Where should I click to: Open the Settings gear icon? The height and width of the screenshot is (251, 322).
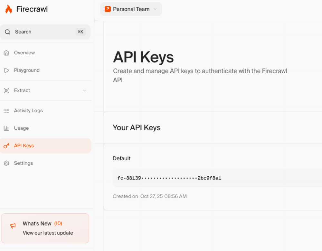point(6,163)
